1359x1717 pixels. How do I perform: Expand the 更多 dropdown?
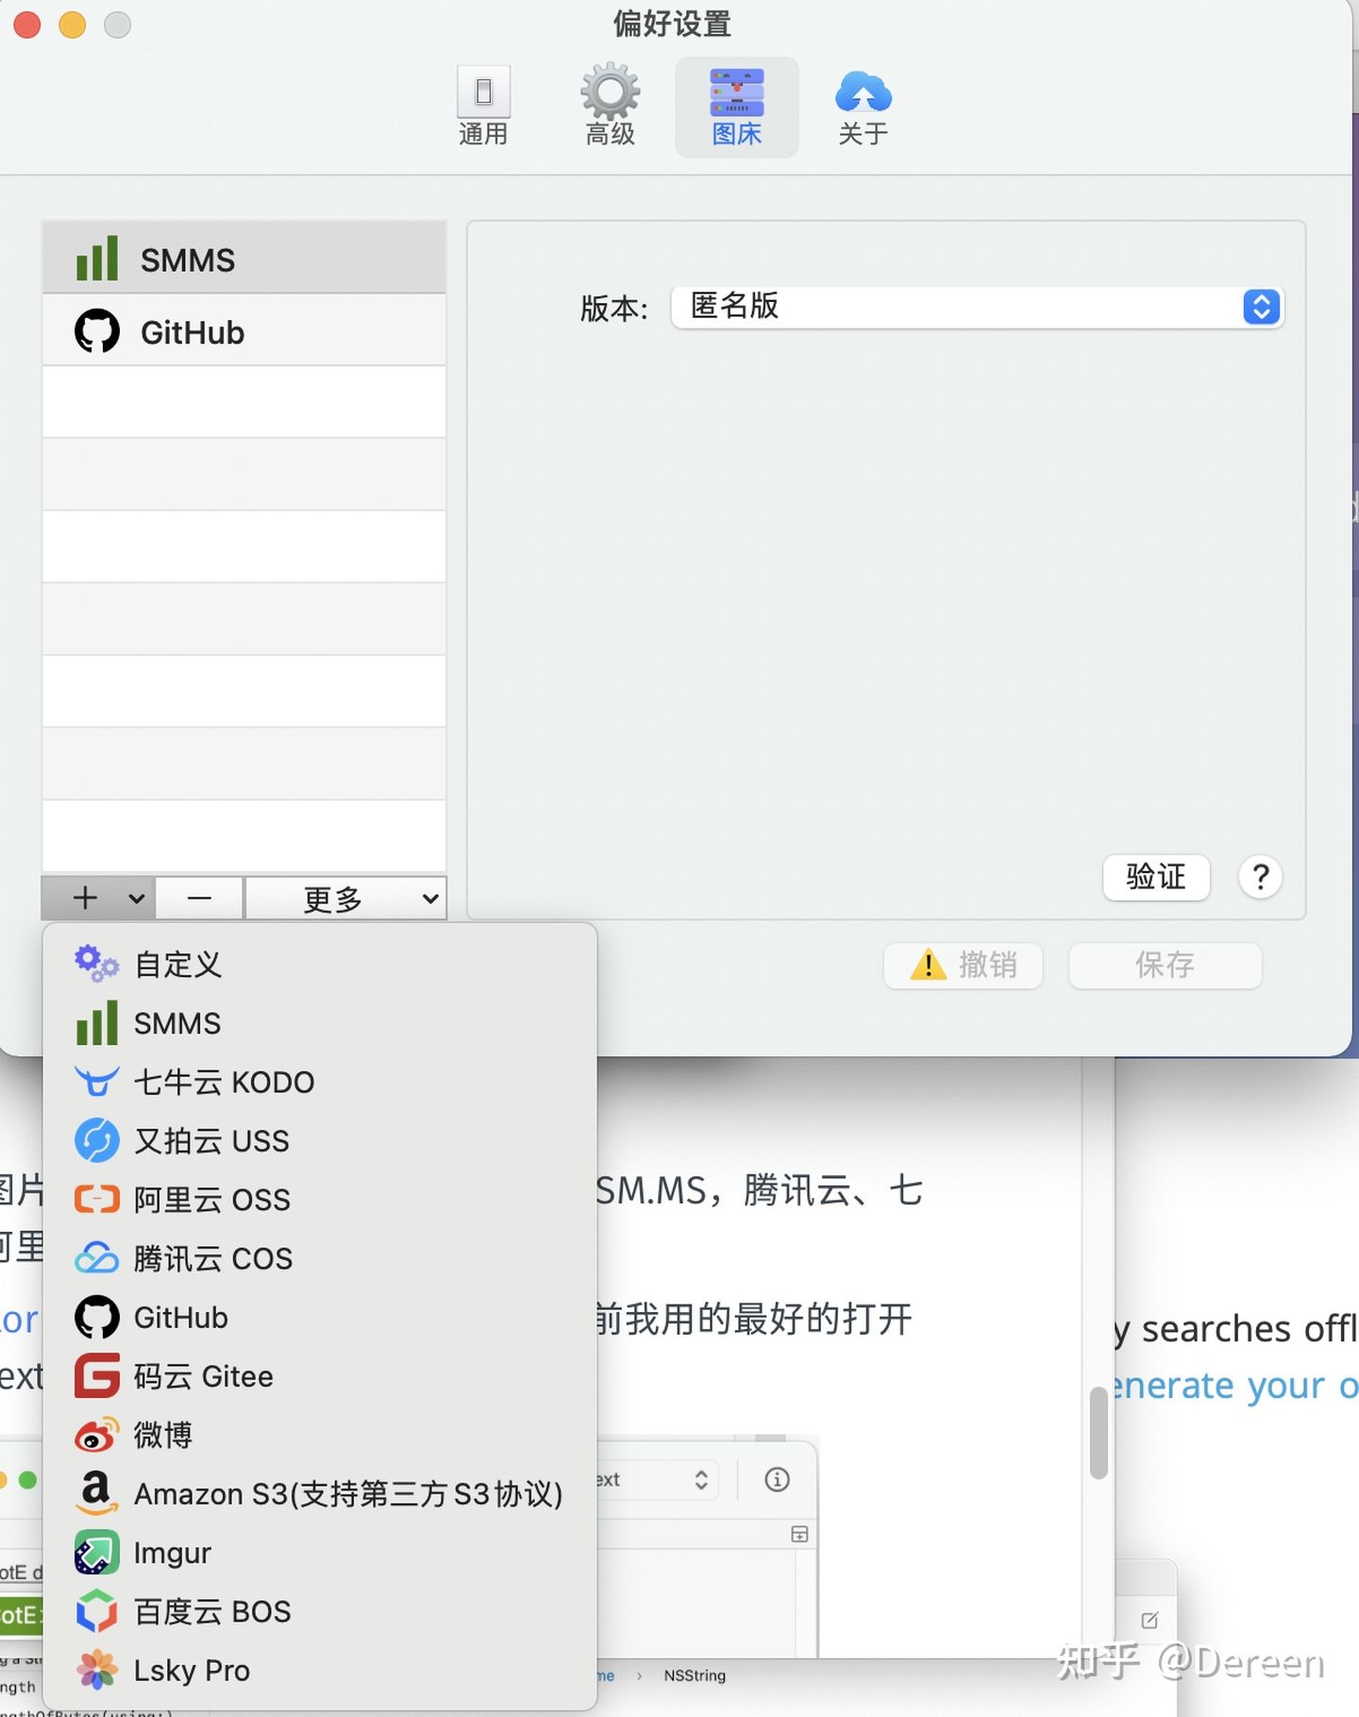point(345,898)
